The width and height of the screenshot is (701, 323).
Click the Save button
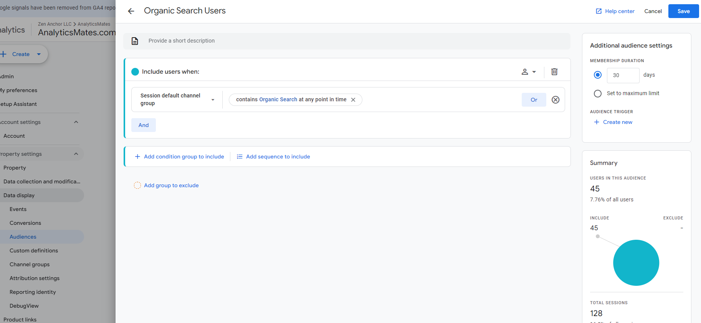click(x=683, y=11)
